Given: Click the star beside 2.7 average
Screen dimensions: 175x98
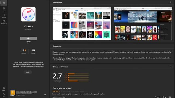Looking at the screenshot, I should [x=25, y=50].
